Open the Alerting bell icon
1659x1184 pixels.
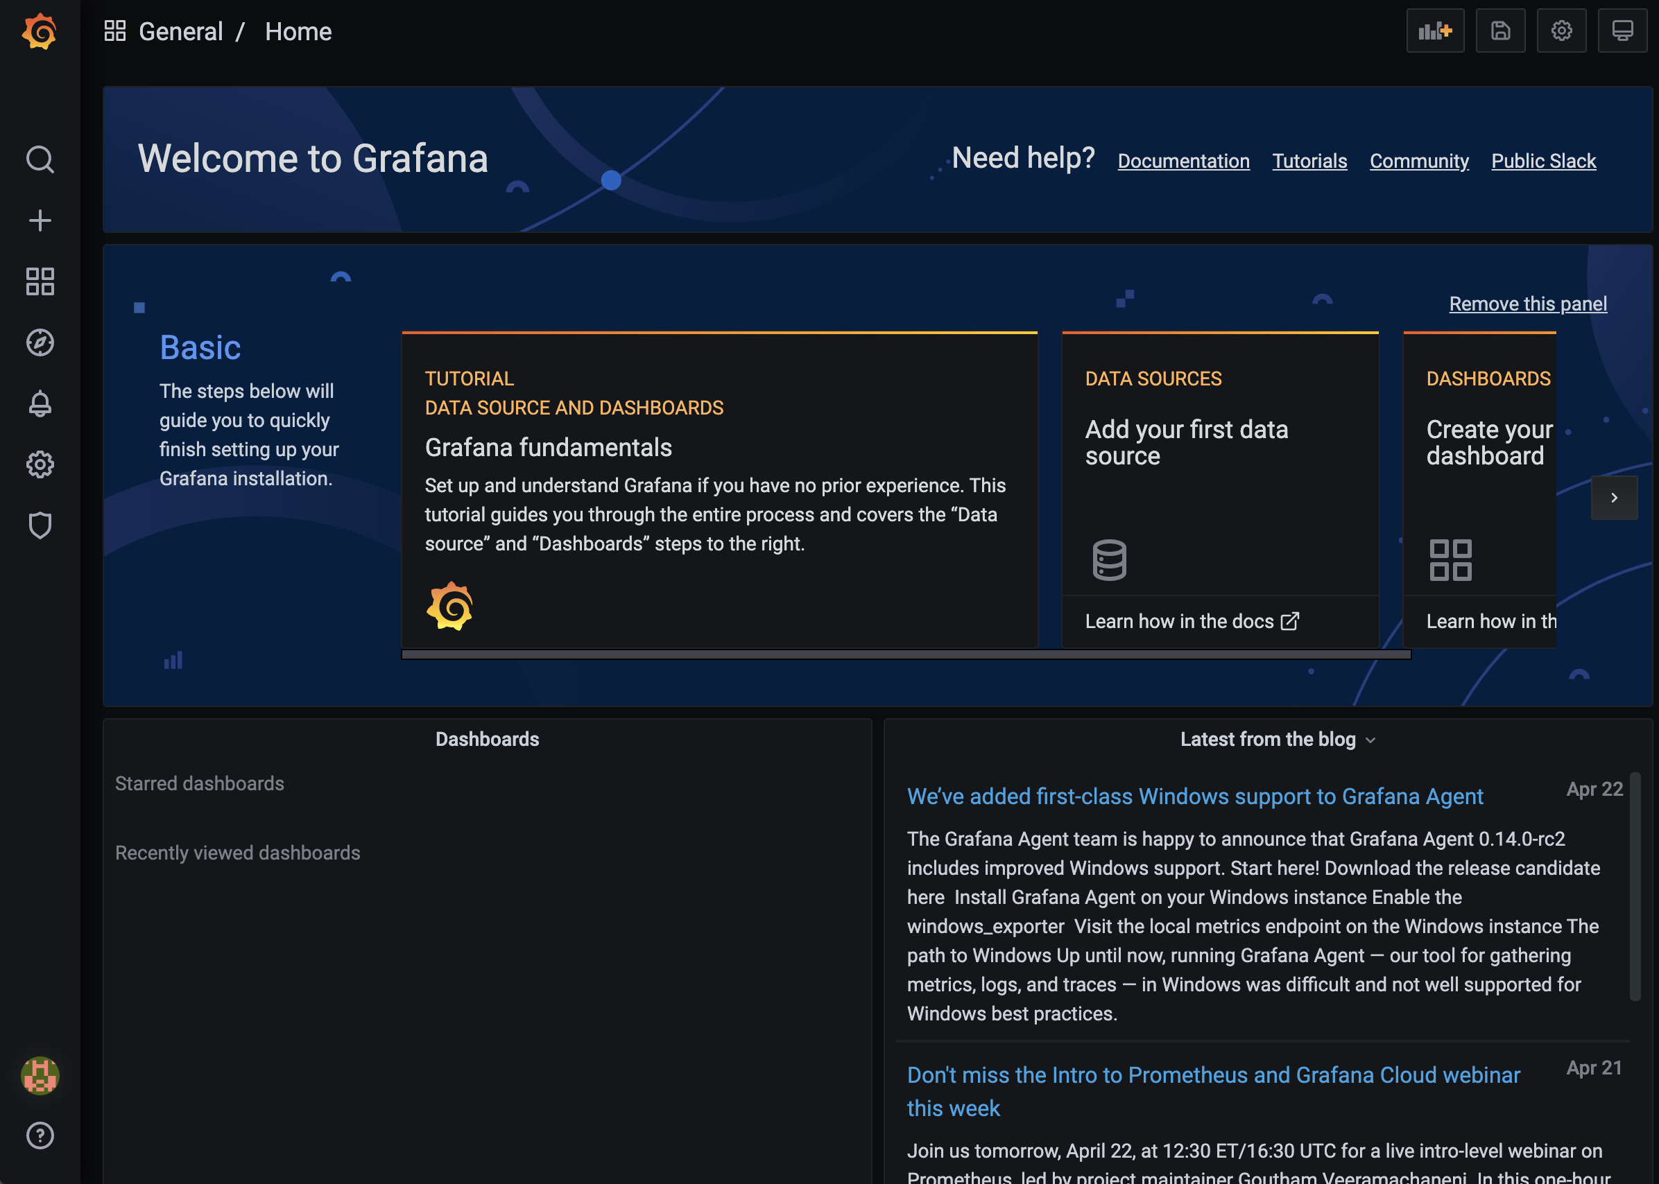point(40,404)
